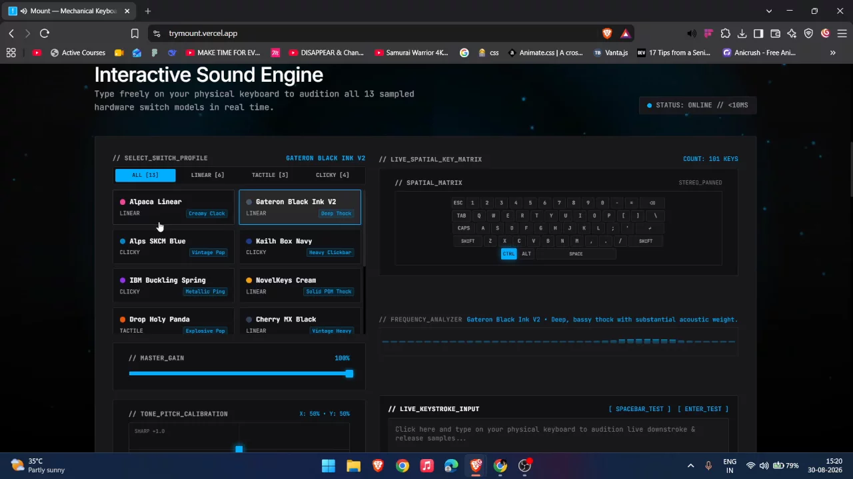This screenshot has height=479, width=853.
Task: Click the SPACE key in spatial matrix
Action: (576, 253)
